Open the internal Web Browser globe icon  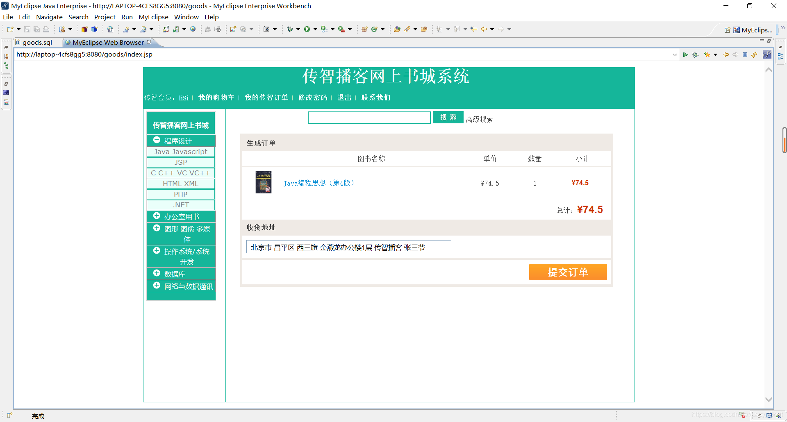pyautogui.click(x=193, y=29)
